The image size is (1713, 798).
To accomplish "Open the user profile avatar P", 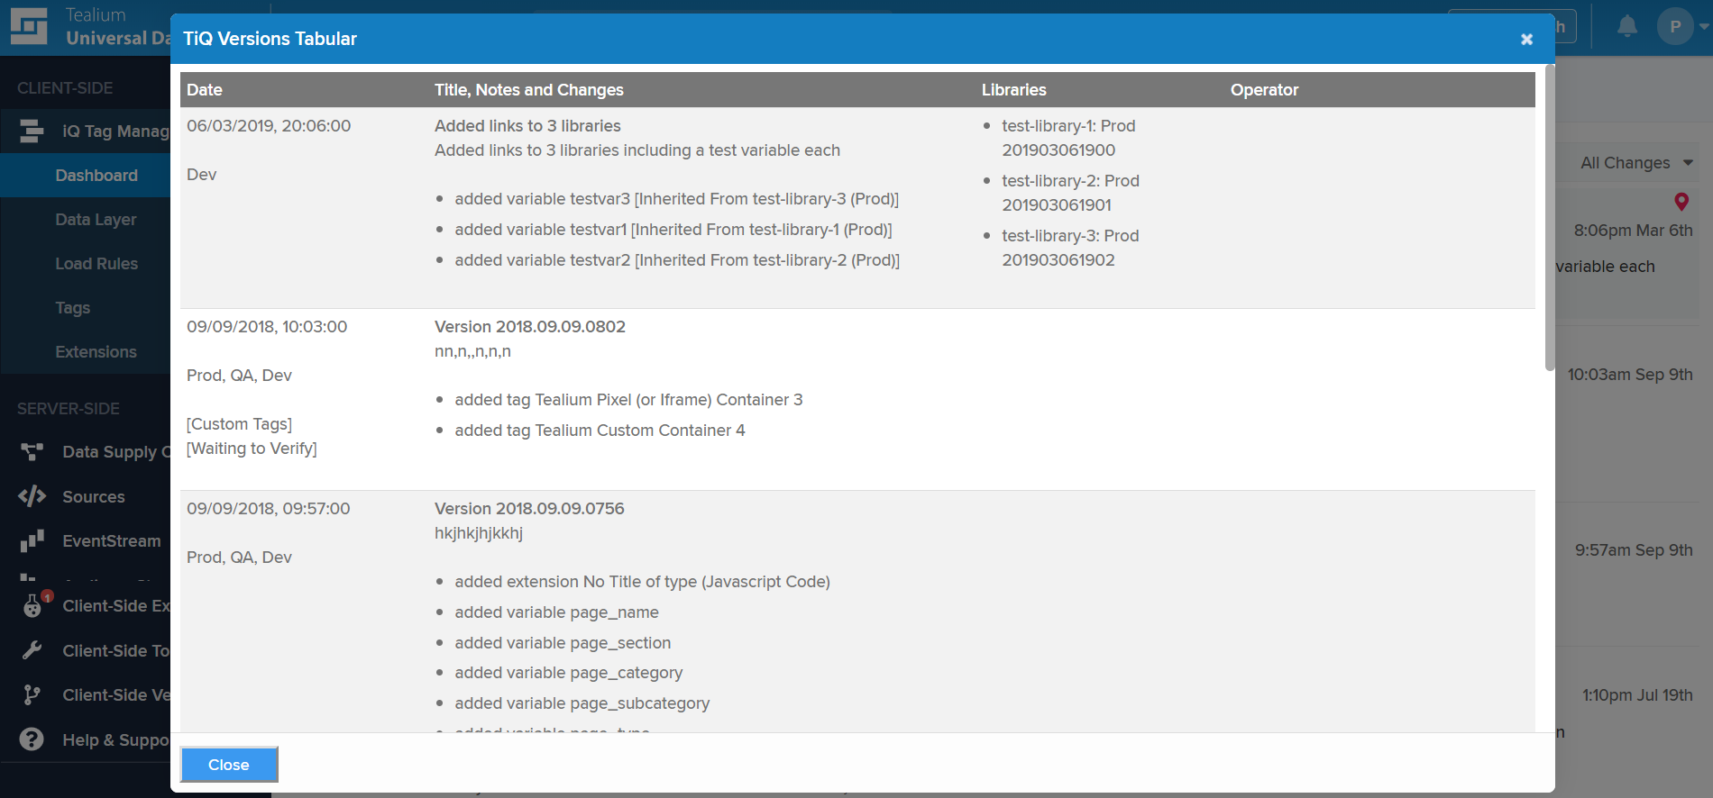I will pyautogui.click(x=1675, y=26).
